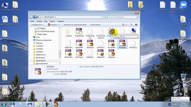The width and height of the screenshot is (191, 107).
Task: Open the Правка menu
Action: pyautogui.click(x=39, y=21)
